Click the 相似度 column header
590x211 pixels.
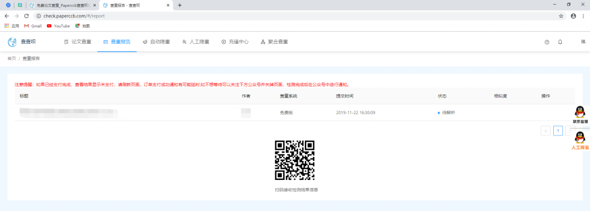[501, 96]
